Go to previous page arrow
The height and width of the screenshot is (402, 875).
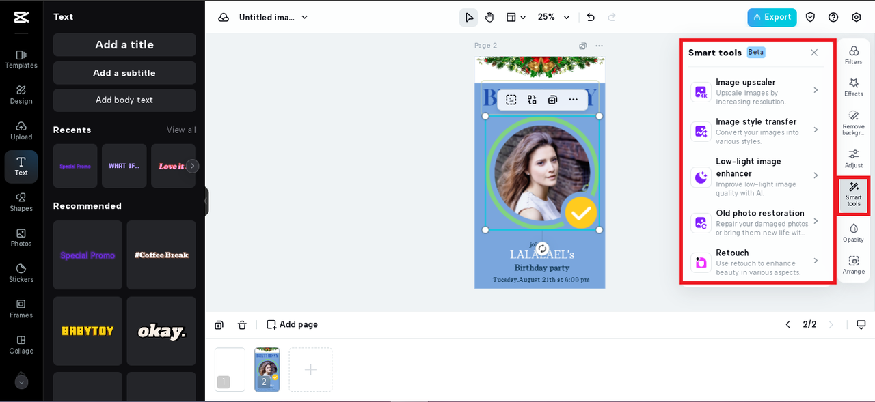tap(787, 325)
